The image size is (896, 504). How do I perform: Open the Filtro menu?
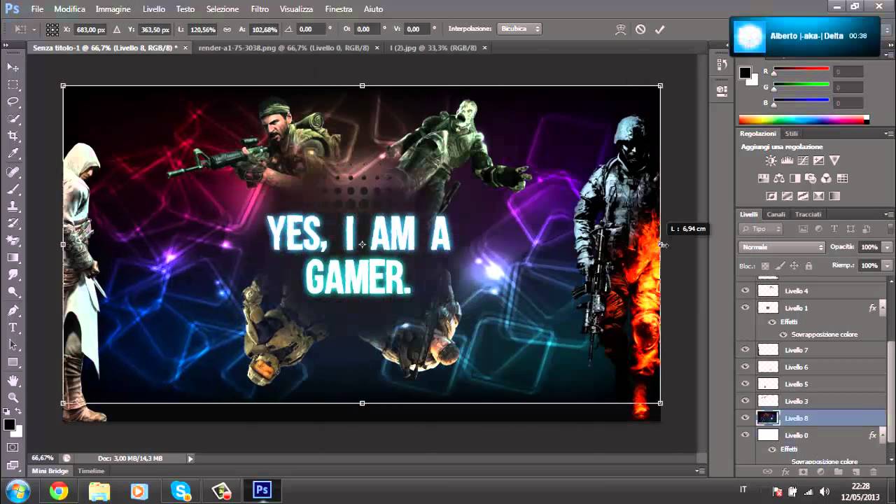(260, 9)
